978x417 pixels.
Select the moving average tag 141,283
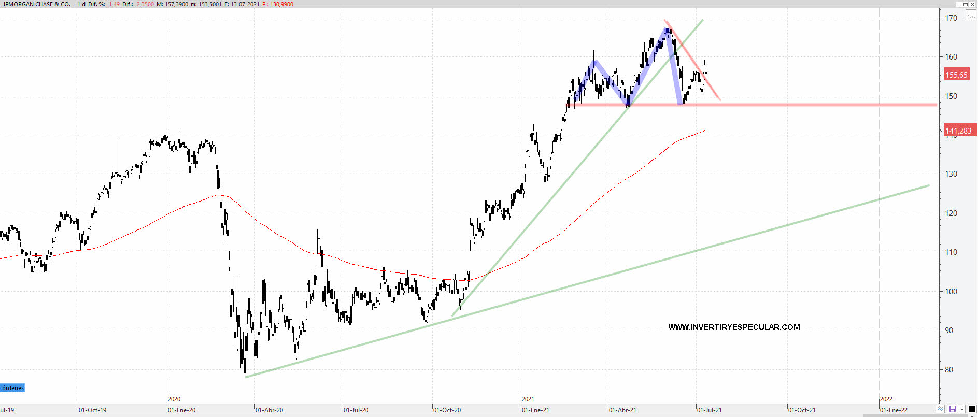point(958,131)
